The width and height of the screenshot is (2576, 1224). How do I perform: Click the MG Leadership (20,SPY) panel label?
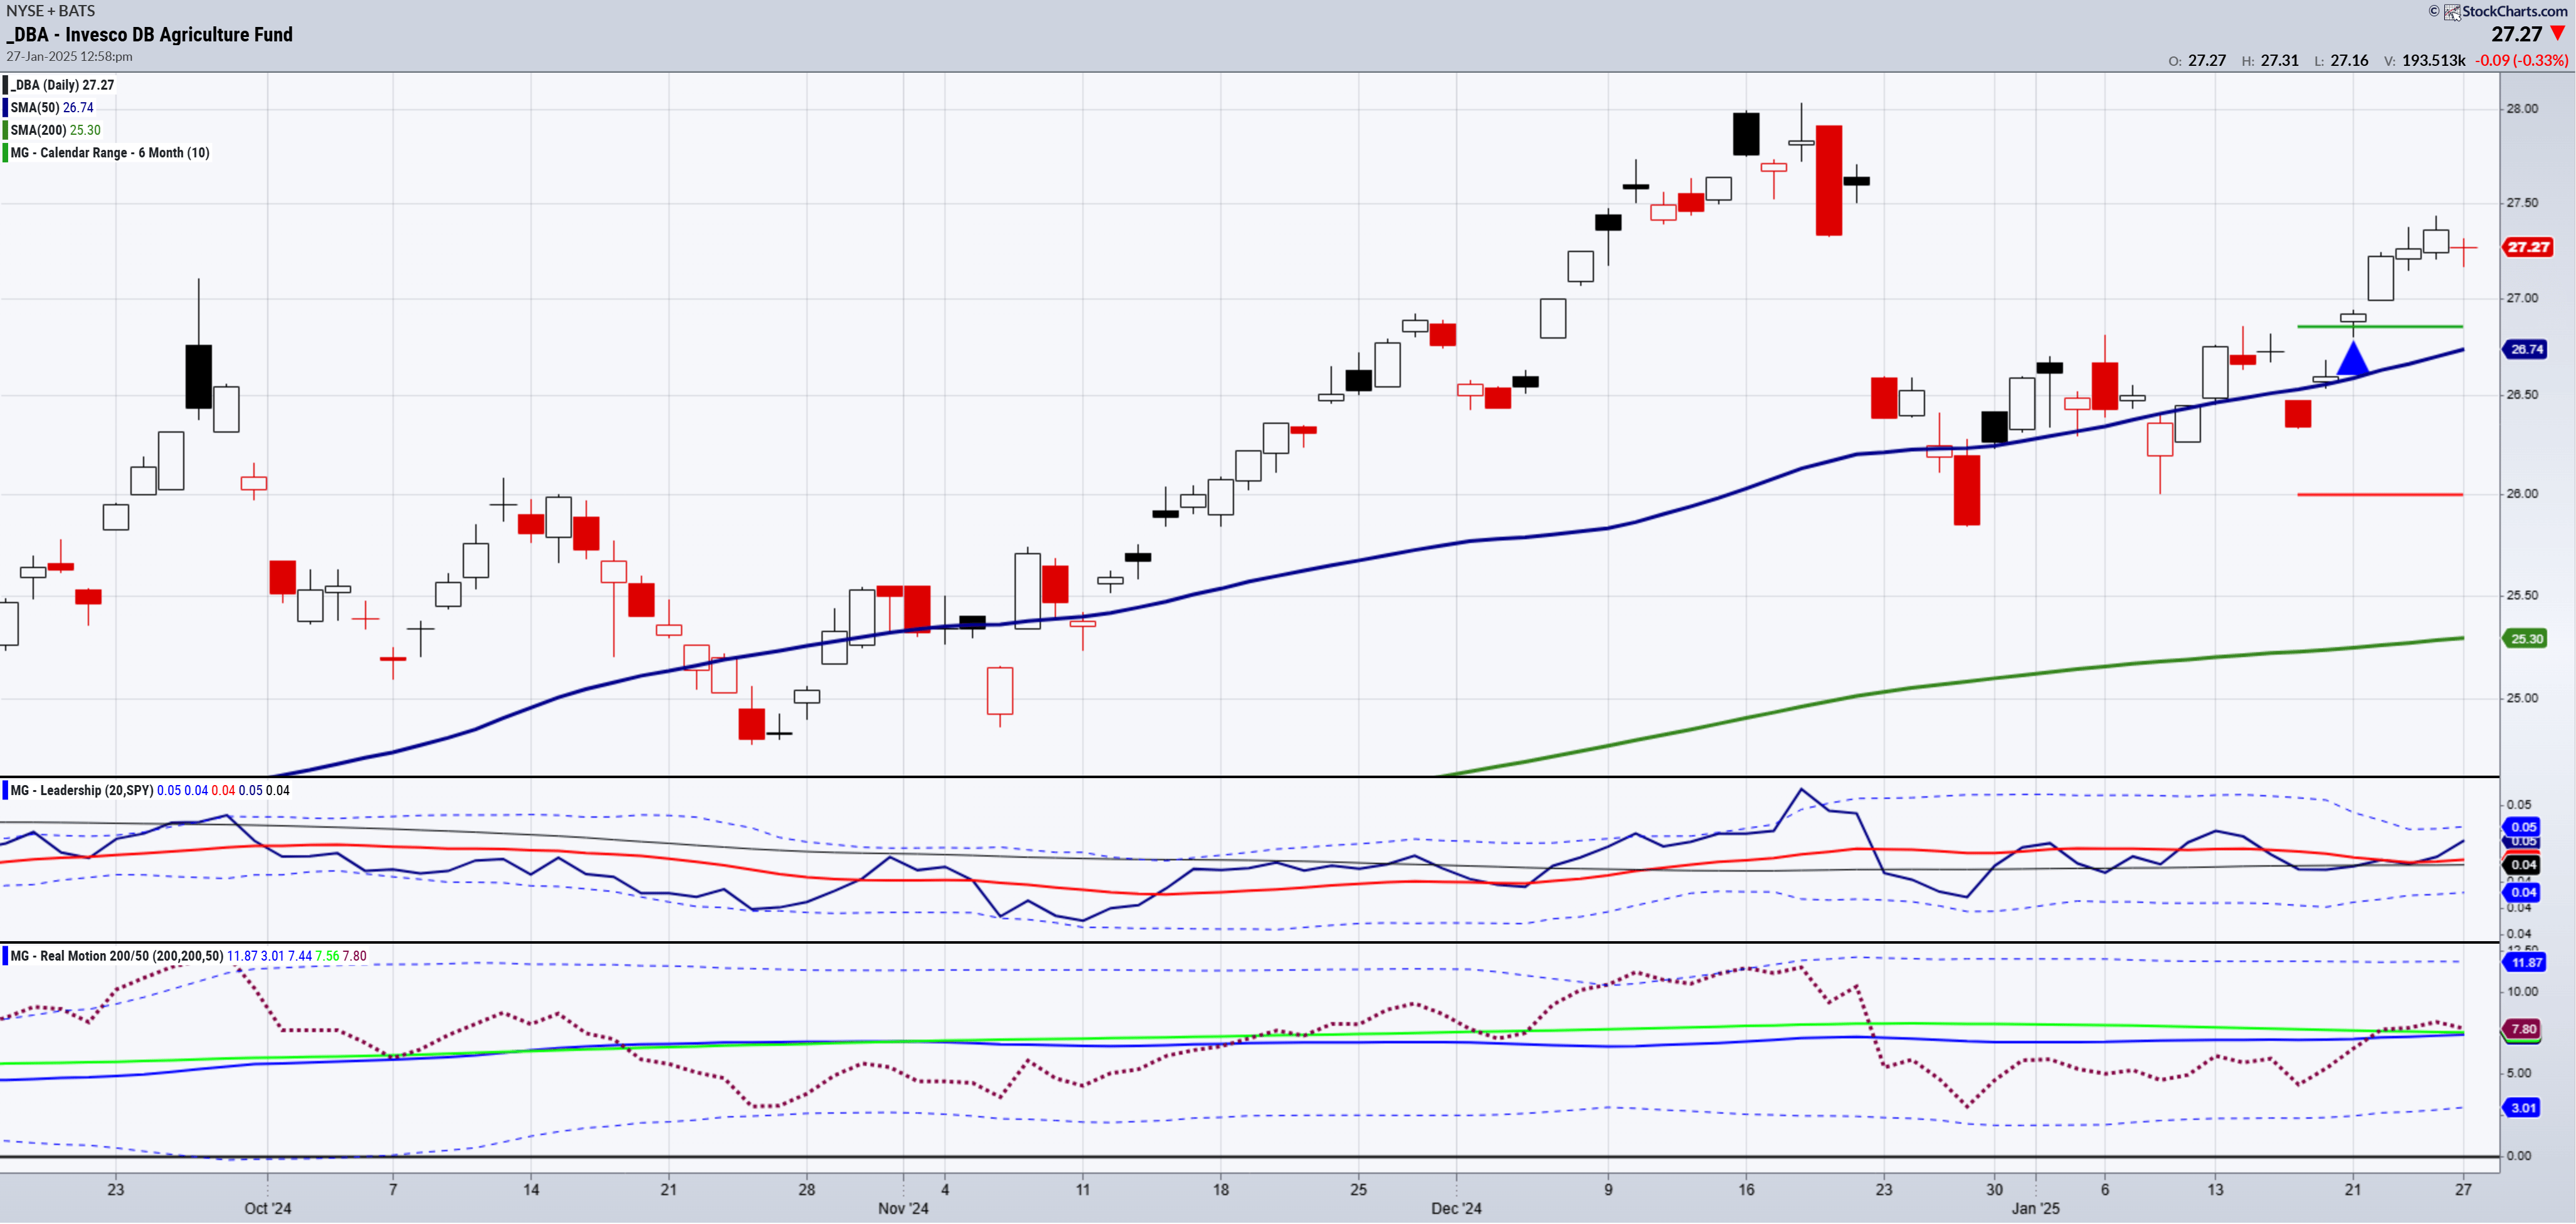click(81, 790)
